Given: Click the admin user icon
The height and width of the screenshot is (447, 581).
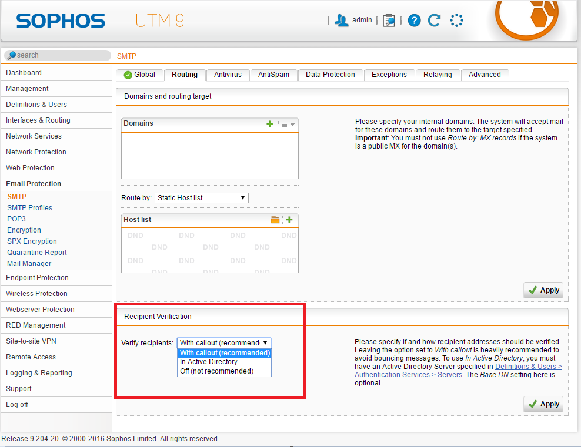Looking at the screenshot, I should [341, 20].
